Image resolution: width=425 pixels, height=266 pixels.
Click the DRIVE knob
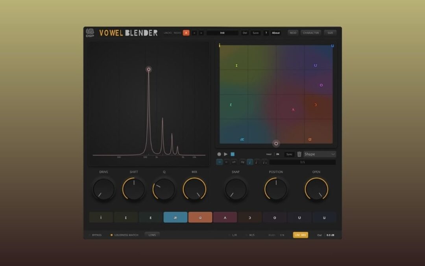tap(103, 189)
